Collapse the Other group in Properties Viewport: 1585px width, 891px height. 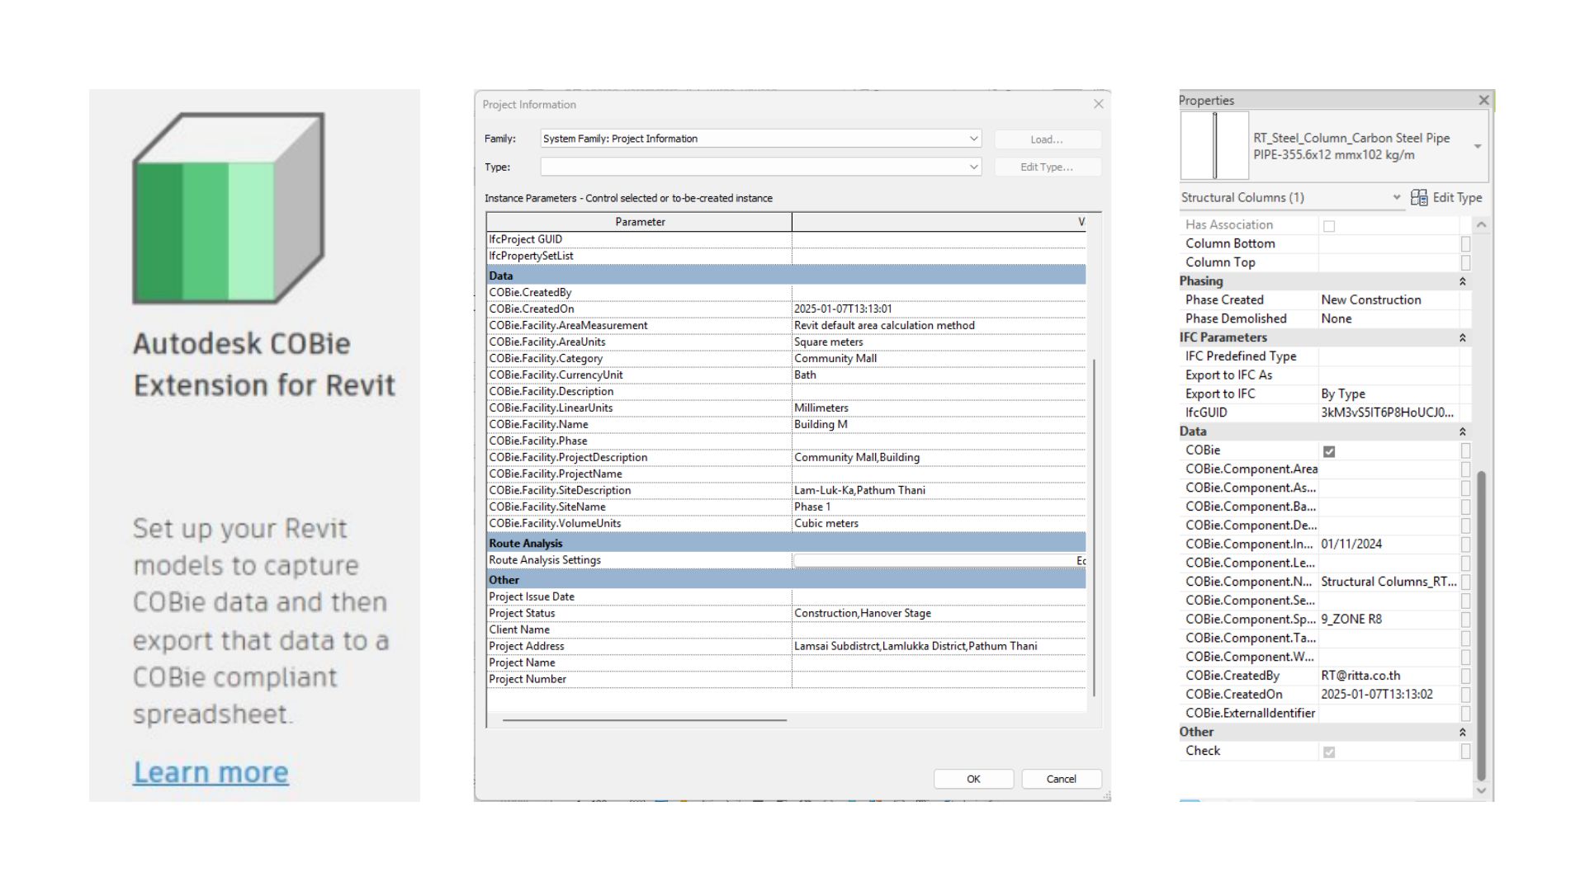(1462, 732)
